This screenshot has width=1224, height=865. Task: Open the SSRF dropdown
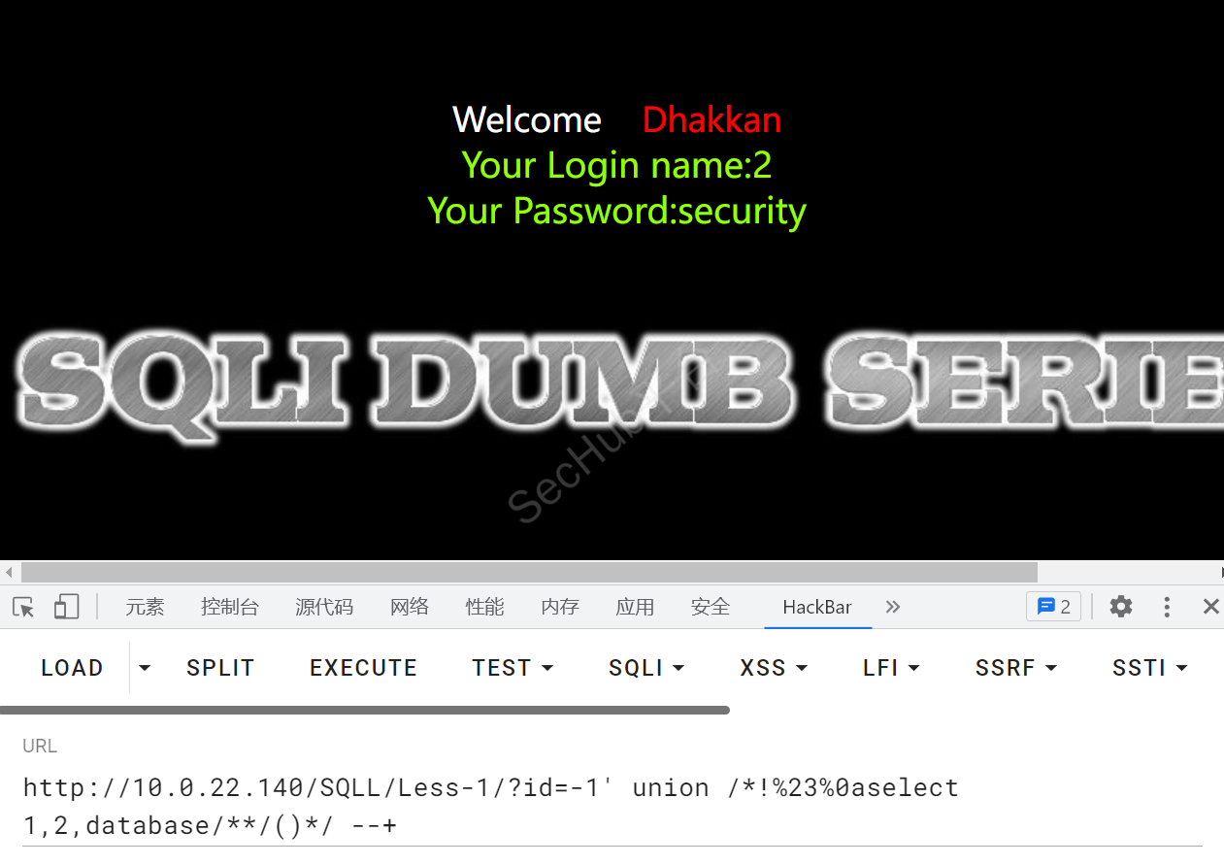point(1016,668)
